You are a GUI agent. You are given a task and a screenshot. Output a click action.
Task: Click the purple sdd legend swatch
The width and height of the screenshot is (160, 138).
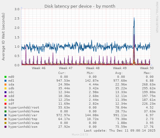5,96
